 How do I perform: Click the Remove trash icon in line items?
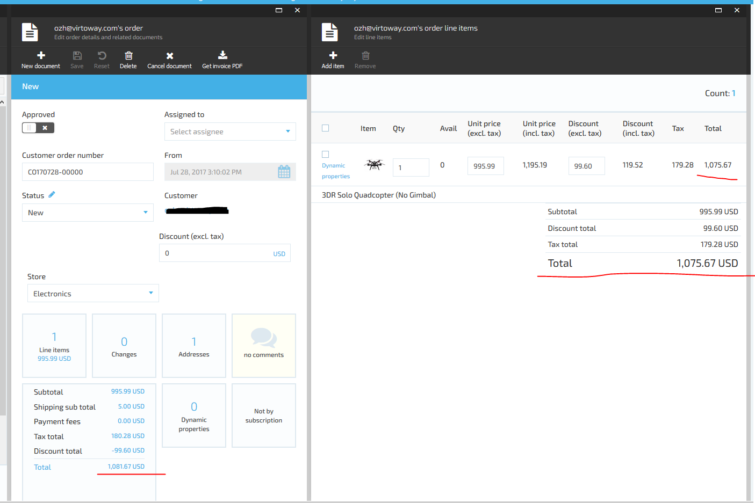[365, 55]
